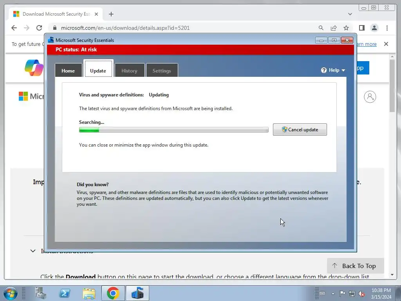Click the lock site info icon
Screen dimensions: 401x301
click(54, 28)
